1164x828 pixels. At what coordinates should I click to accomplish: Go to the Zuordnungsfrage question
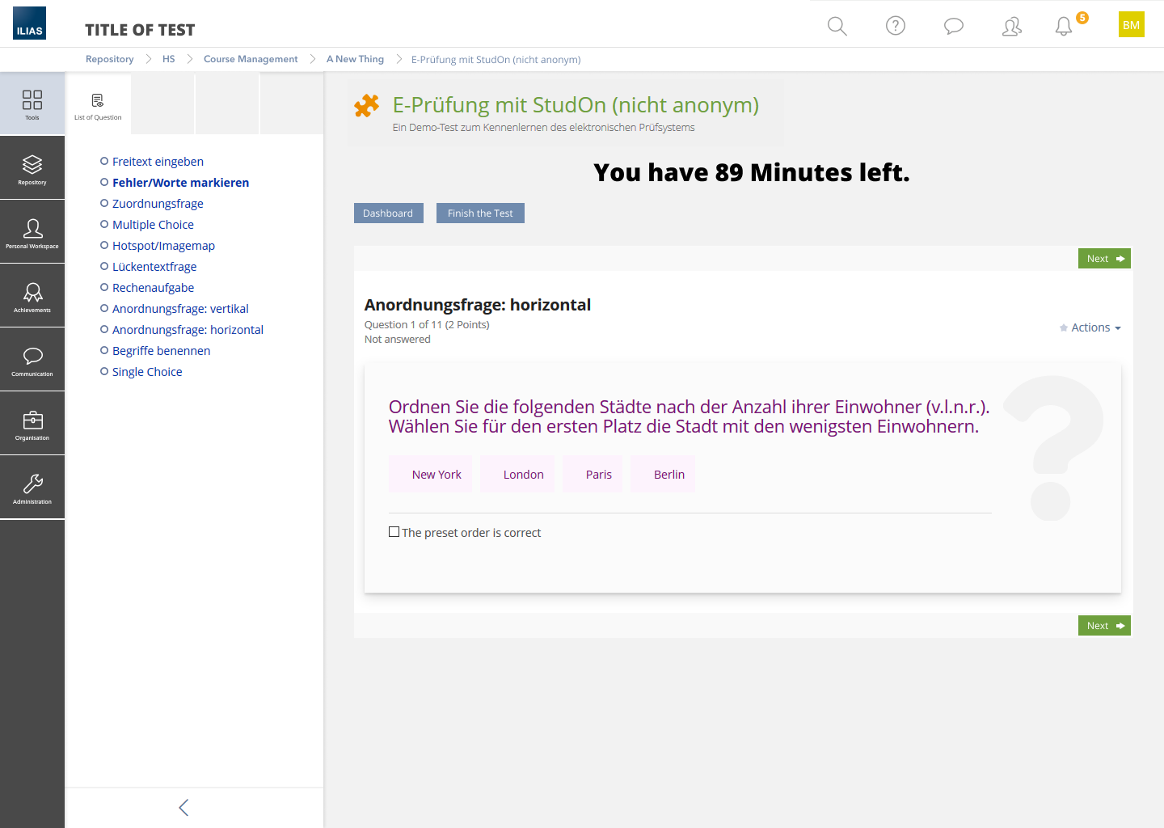coord(158,204)
